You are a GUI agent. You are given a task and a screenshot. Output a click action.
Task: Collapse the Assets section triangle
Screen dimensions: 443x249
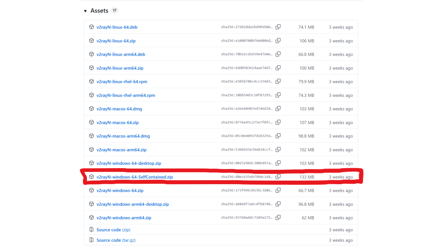pos(85,11)
